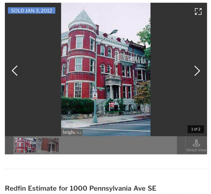Click the street lamp head in the photo
The image size is (211, 194).
click(x=114, y=32)
